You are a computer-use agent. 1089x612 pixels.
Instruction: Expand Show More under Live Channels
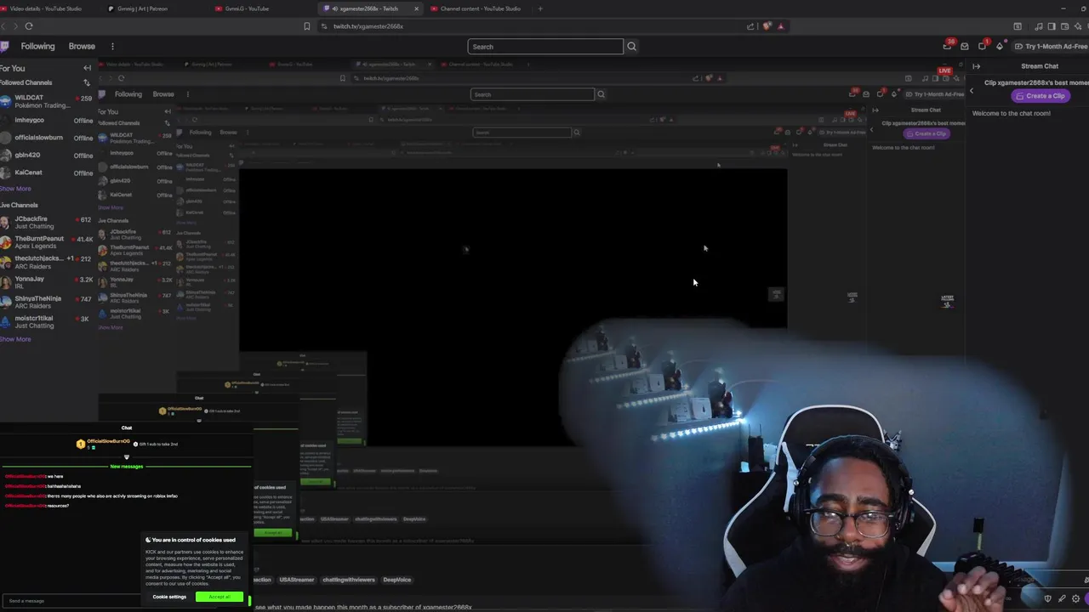click(x=15, y=339)
